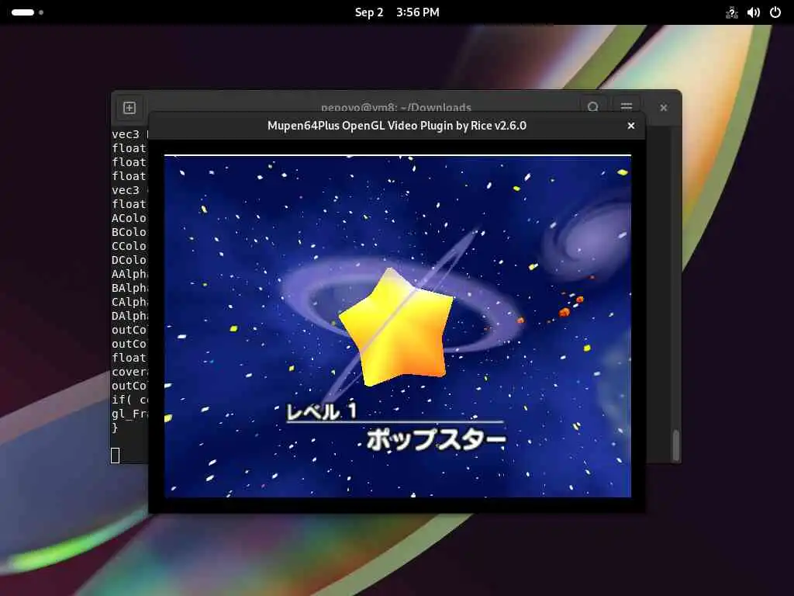Click the 'DAlph' line in terminal output

(129, 316)
